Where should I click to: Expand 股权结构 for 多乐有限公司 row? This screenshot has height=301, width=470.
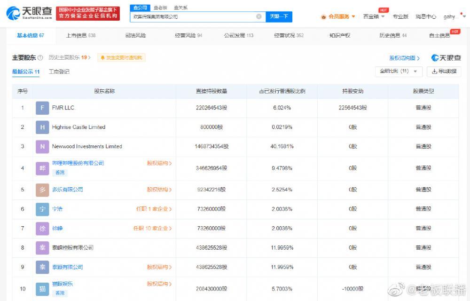[x=159, y=190]
